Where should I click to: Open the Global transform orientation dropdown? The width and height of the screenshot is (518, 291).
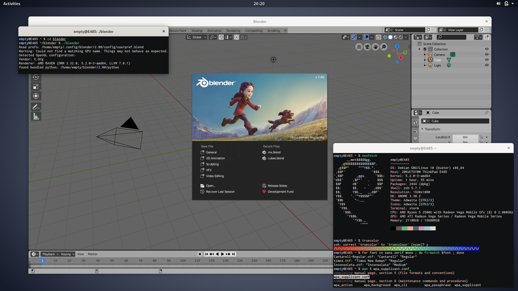pyautogui.click(x=197, y=37)
